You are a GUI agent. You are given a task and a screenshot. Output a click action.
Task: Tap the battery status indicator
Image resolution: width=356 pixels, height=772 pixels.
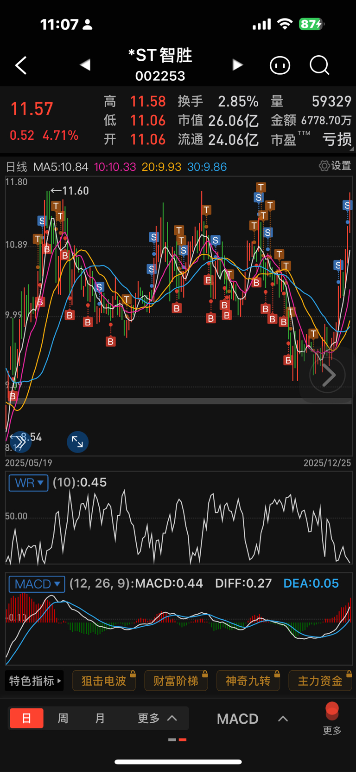[311, 24]
